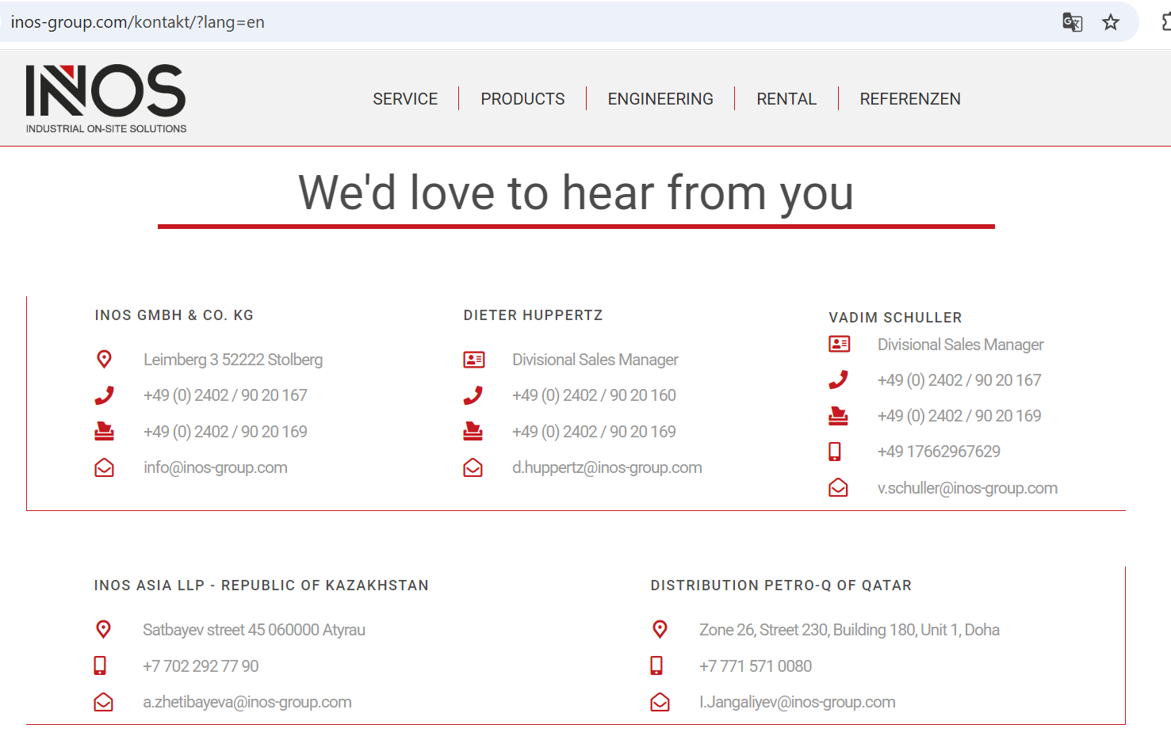Click the v.schuller@inos-group.com email link

tap(966, 488)
